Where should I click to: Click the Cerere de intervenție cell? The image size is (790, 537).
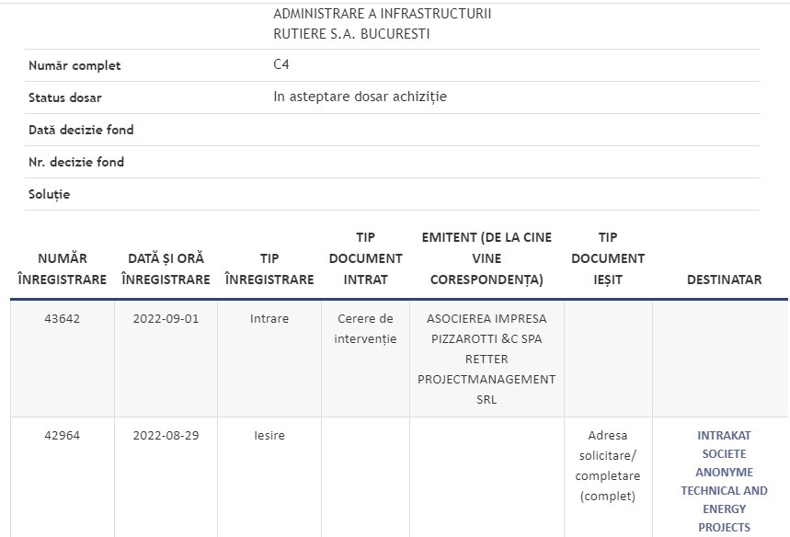(x=365, y=329)
